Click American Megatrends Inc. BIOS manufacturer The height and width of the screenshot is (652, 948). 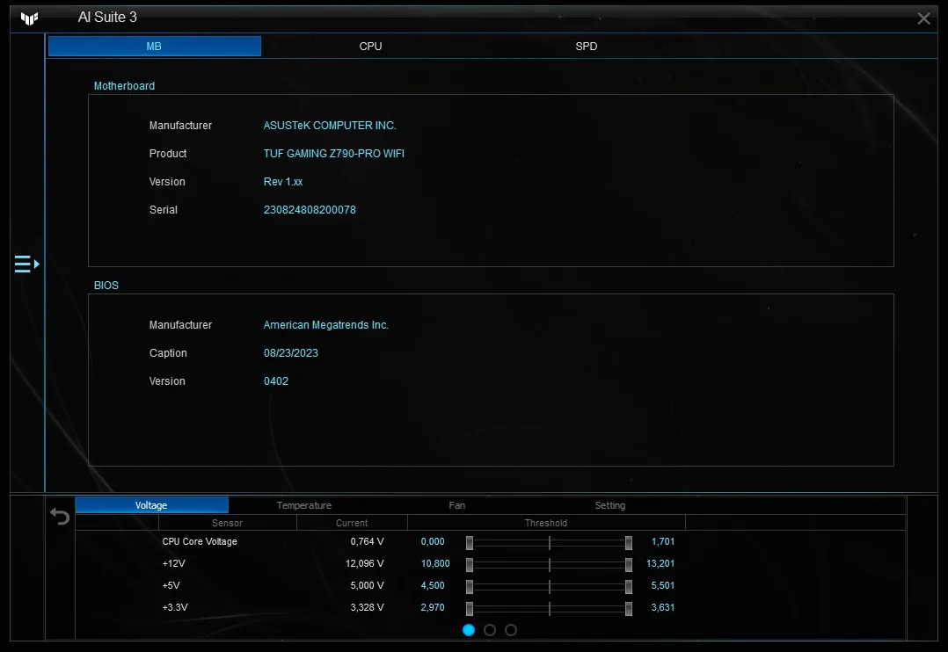click(326, 325)
